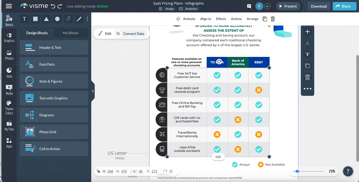Duplicate the selection with the copy icon
Viewport: 359px width, 182px height.
(x=264, y=19)
